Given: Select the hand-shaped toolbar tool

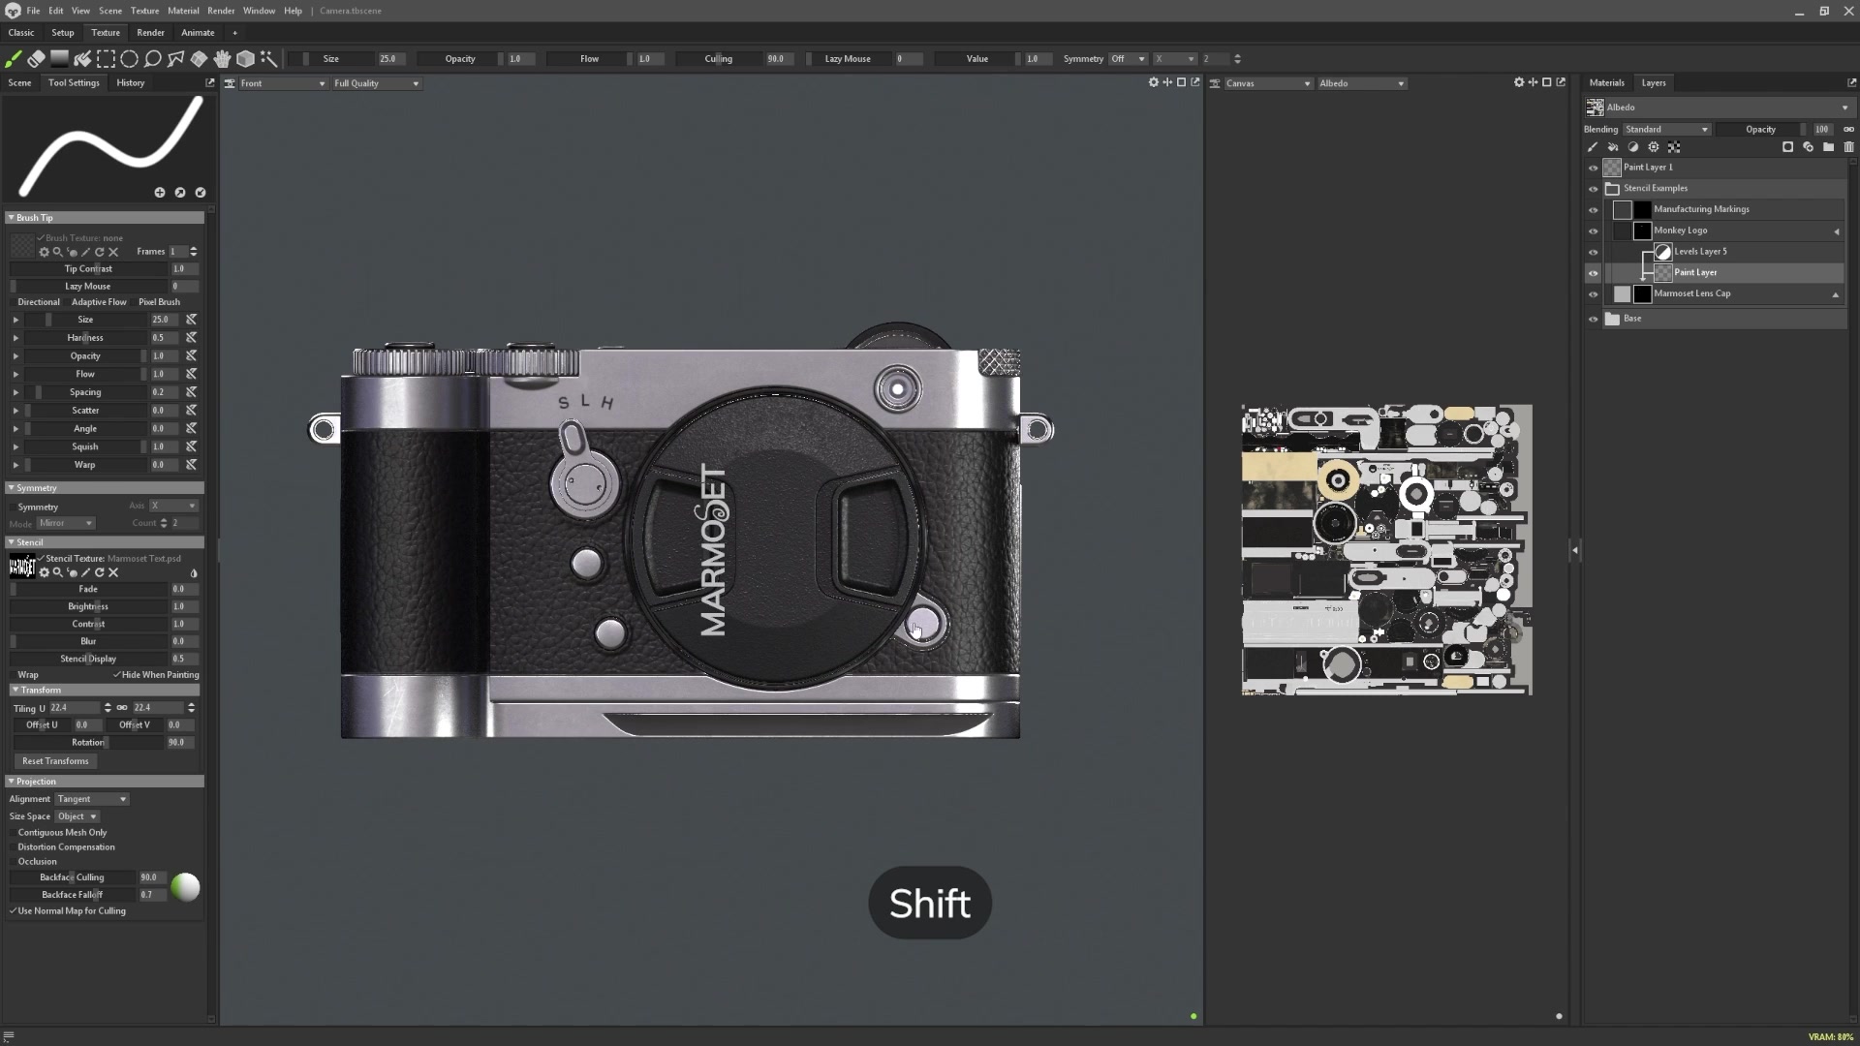Looking at the screenshot, I should pos(222,59).
